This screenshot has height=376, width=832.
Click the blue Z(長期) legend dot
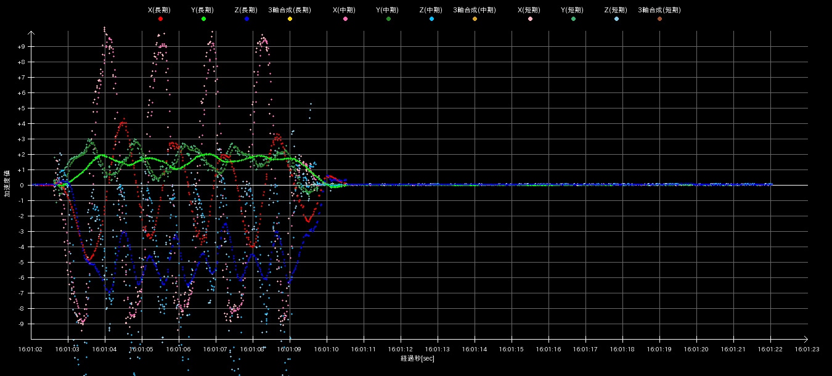[247, 19]
